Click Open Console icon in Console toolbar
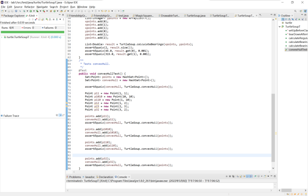 265,176
